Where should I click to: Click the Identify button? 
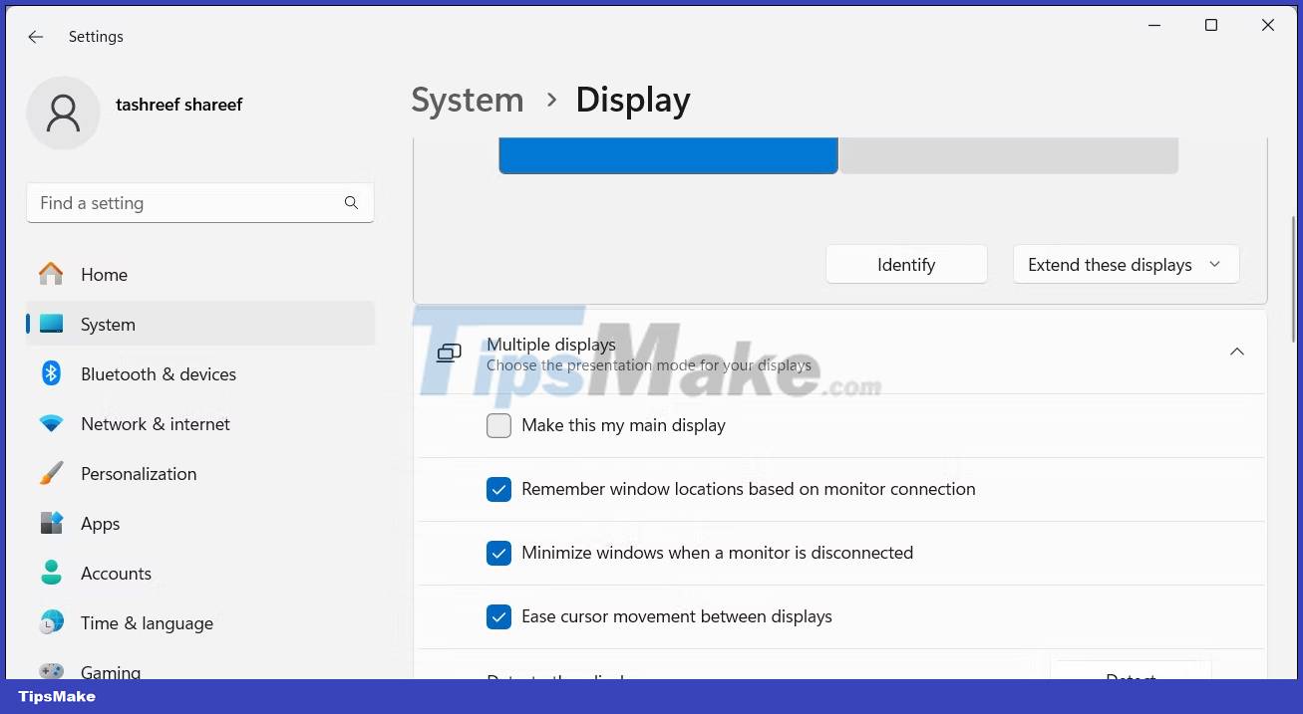click(x=905, y=264)
